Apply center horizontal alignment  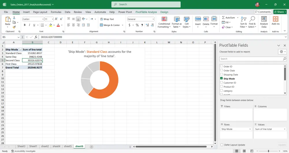click(x=73, y=25)
